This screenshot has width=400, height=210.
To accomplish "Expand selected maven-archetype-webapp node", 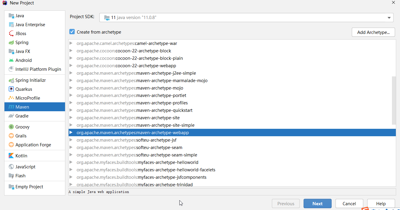I will click(71, 133).
